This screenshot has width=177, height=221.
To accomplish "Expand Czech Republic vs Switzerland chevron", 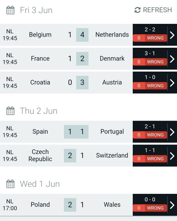I will click(172, 156).
